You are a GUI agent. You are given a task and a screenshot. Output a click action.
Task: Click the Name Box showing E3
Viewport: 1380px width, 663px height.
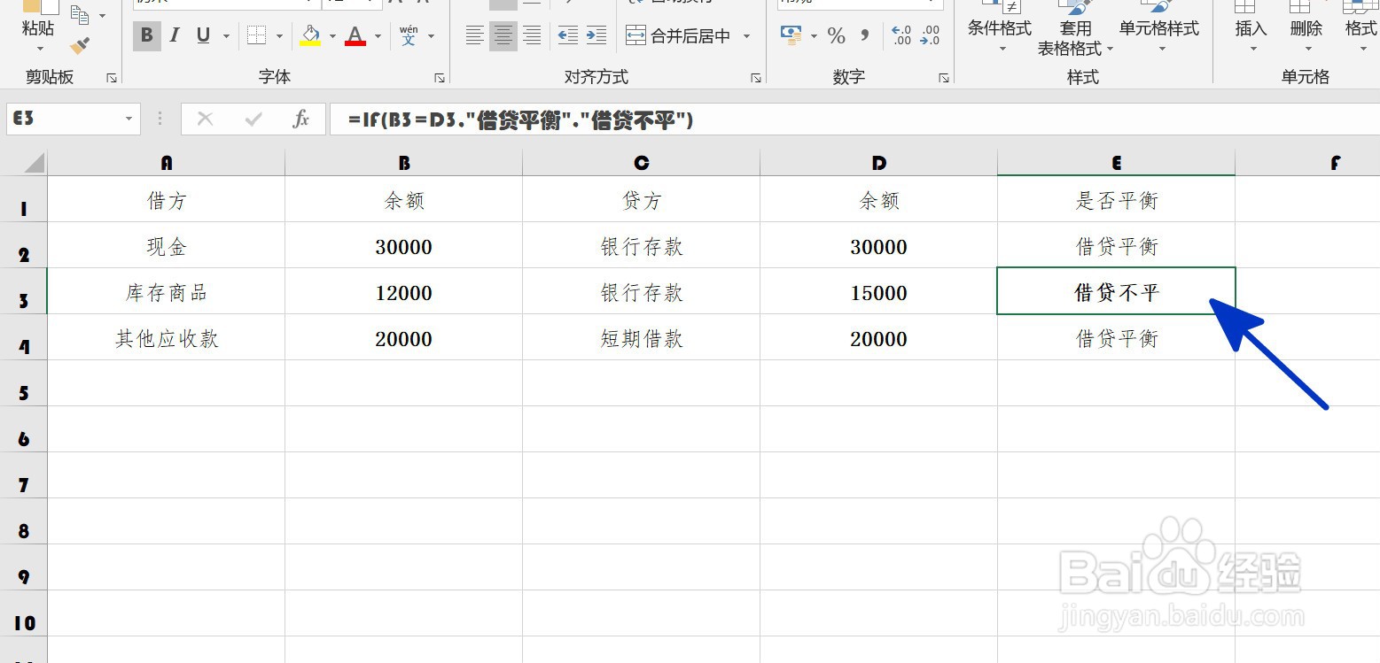click(x=62, y=119)
